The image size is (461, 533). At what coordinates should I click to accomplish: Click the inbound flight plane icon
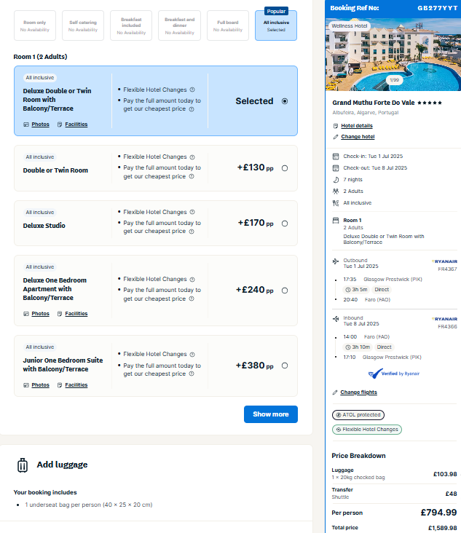point(336,319)
